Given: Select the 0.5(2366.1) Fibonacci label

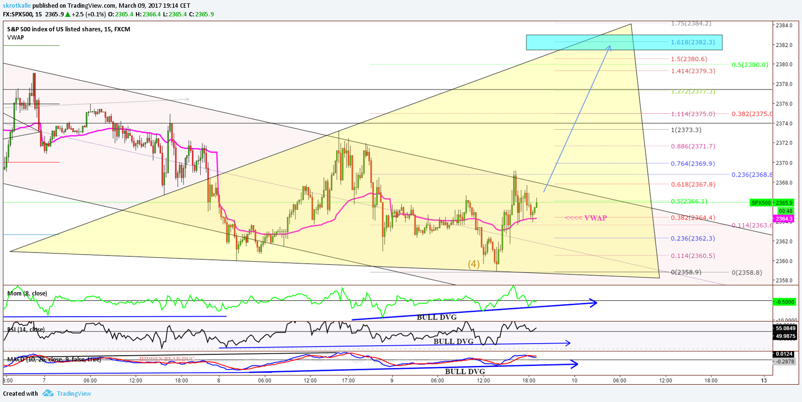Looking at the screenshot, I should coord(689,201).
